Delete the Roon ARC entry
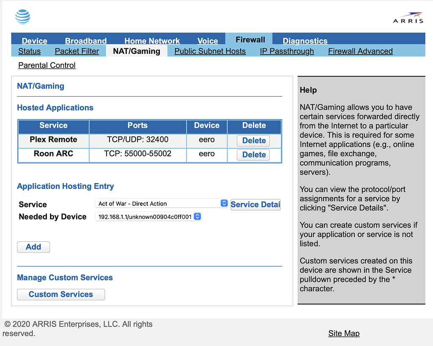 click(x=254, y=155)
